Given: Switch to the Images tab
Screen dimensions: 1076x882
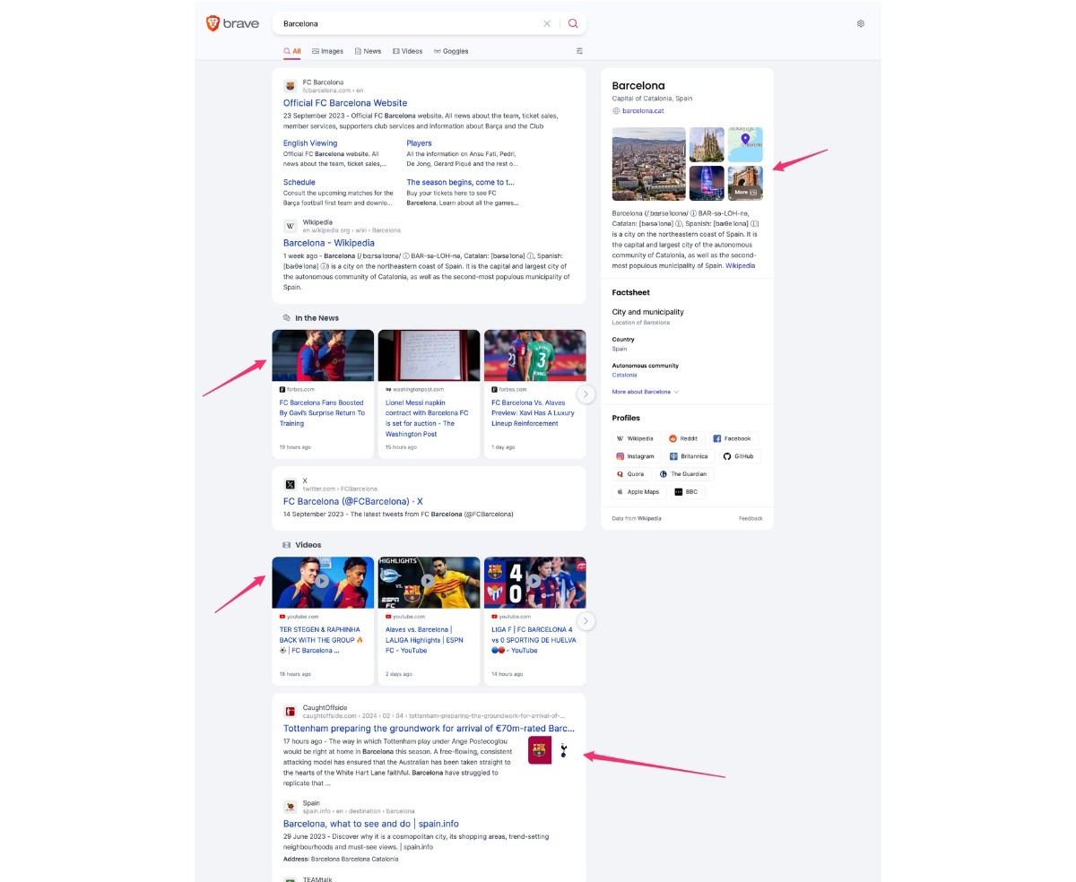Looking at the screenshot, I should pyautogui.click(x=327, y=51).
